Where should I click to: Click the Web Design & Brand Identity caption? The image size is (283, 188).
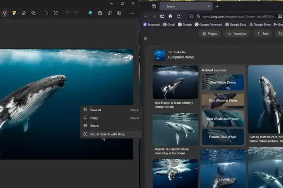pyautogui.click(x=174, y=105)
